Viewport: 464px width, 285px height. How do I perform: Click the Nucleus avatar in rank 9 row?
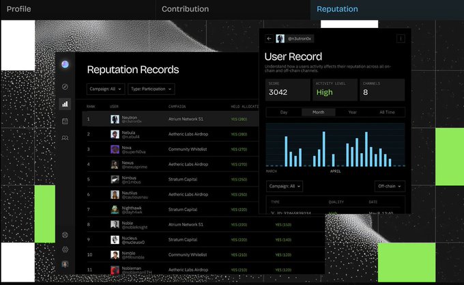click(x=115, y=240)
